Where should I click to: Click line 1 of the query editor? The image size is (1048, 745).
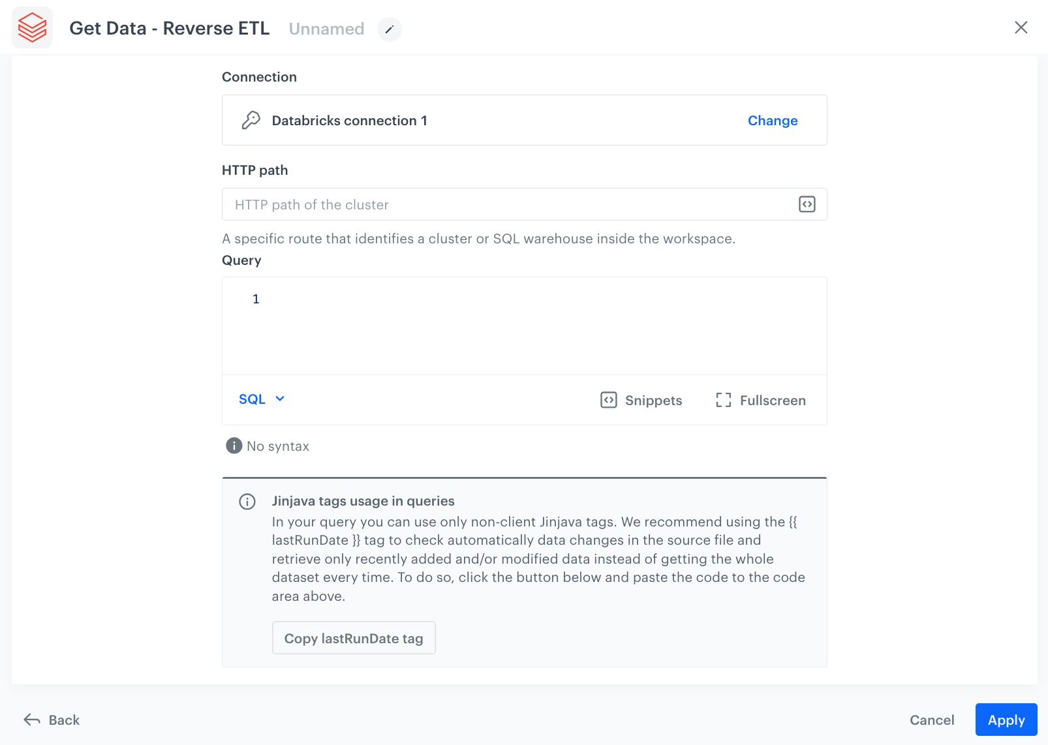pyautogui.click(x=457, y=299)
